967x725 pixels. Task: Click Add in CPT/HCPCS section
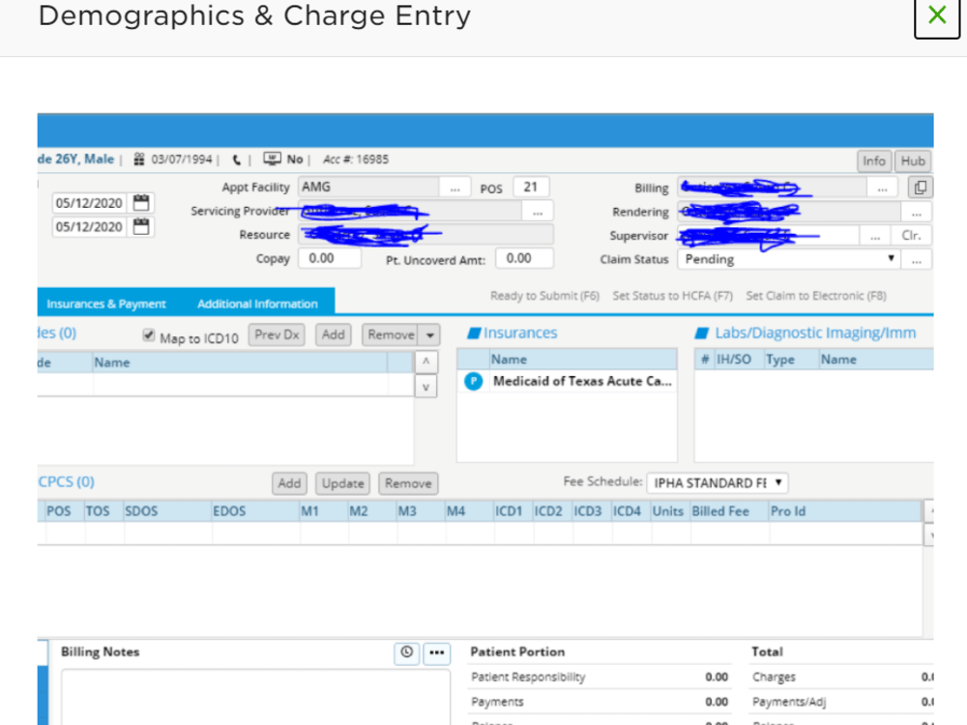tap(289, 483)
